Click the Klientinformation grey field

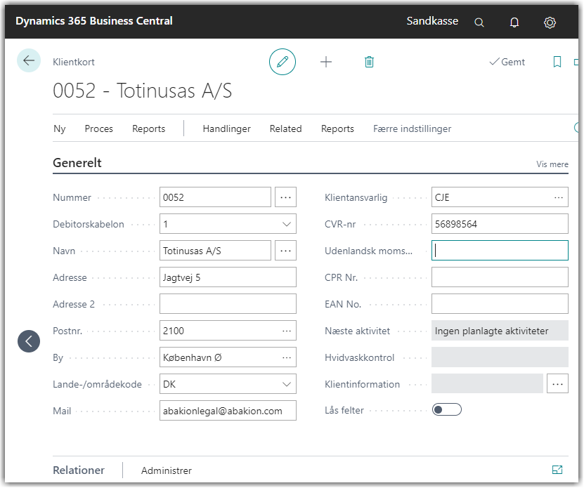pos(487,384)
